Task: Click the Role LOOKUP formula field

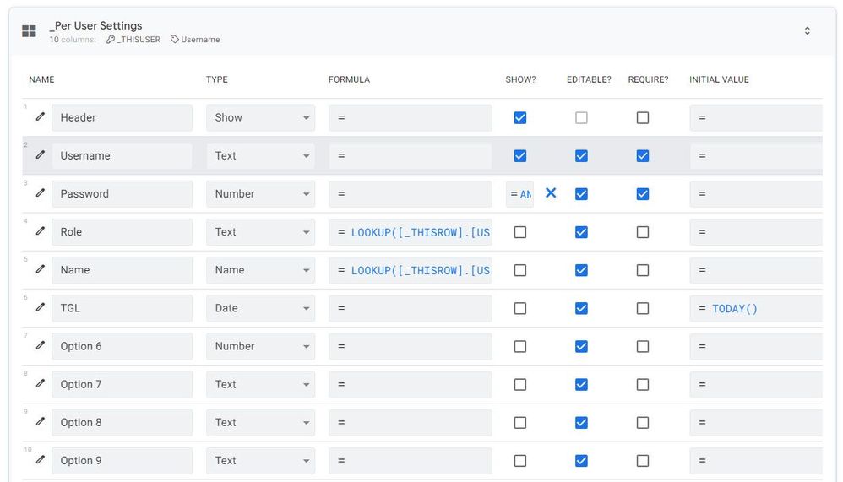Action: 411,232
